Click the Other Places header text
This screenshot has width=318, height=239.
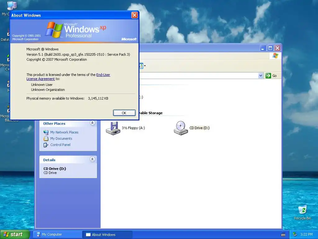coord(54,124)
